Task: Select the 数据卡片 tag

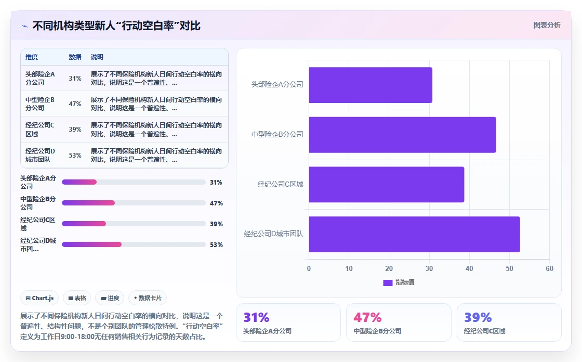Action: [148, 298]
